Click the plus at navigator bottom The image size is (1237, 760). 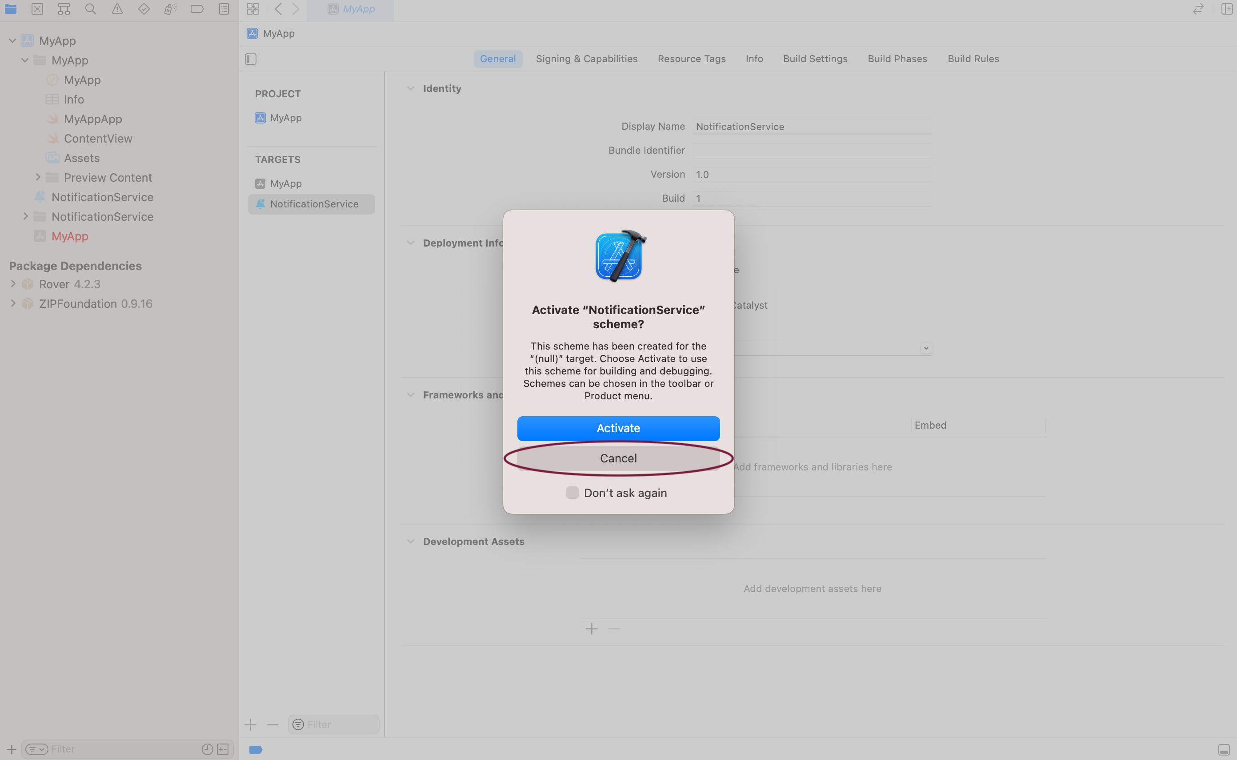(x=12, y=749)
